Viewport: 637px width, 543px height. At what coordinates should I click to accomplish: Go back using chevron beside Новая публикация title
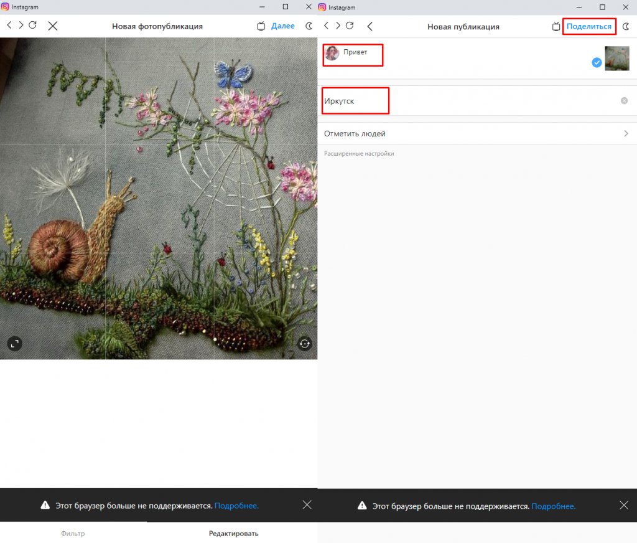tap(370, 26)
